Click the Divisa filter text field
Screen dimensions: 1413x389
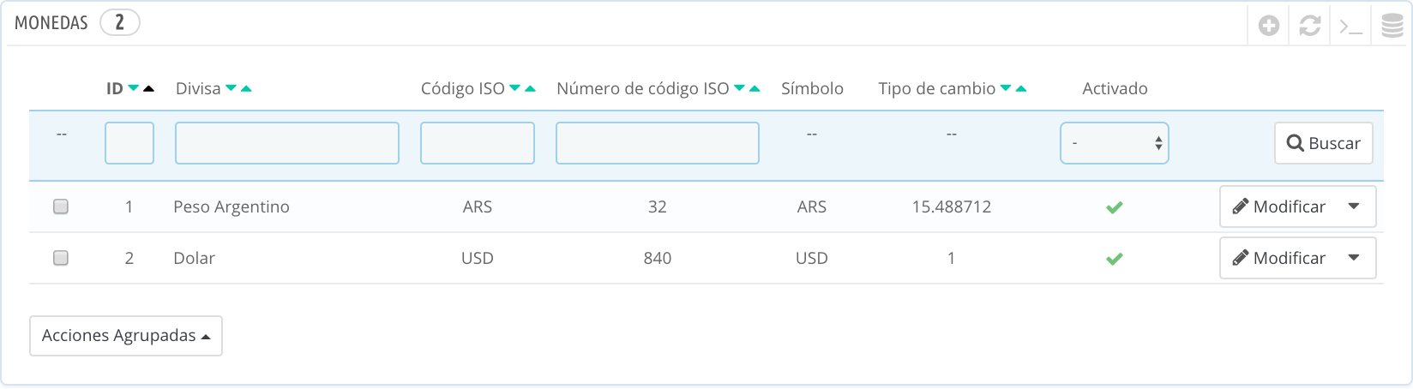[x=287, y=143]
